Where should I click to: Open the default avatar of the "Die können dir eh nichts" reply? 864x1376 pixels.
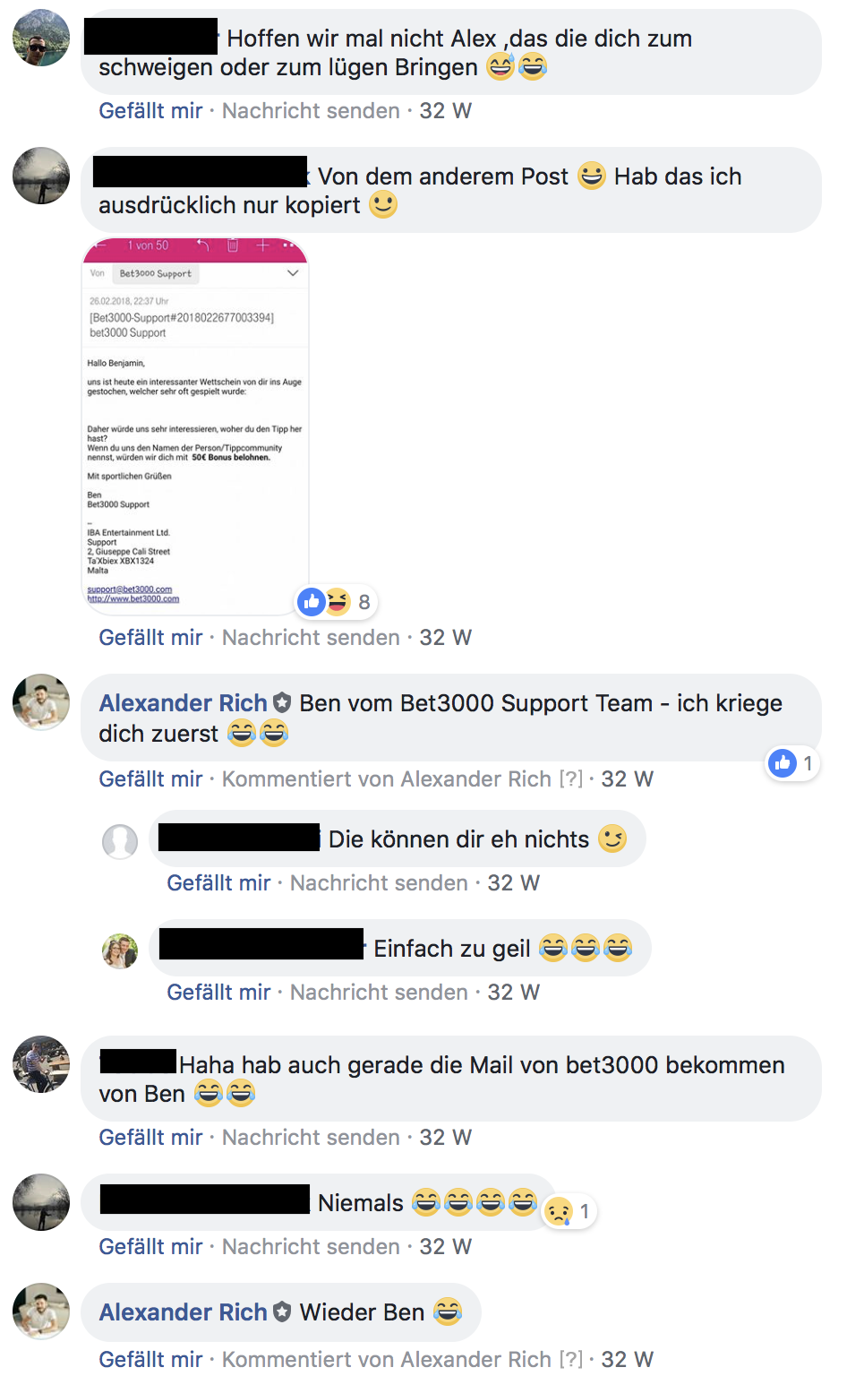[120, 841]
